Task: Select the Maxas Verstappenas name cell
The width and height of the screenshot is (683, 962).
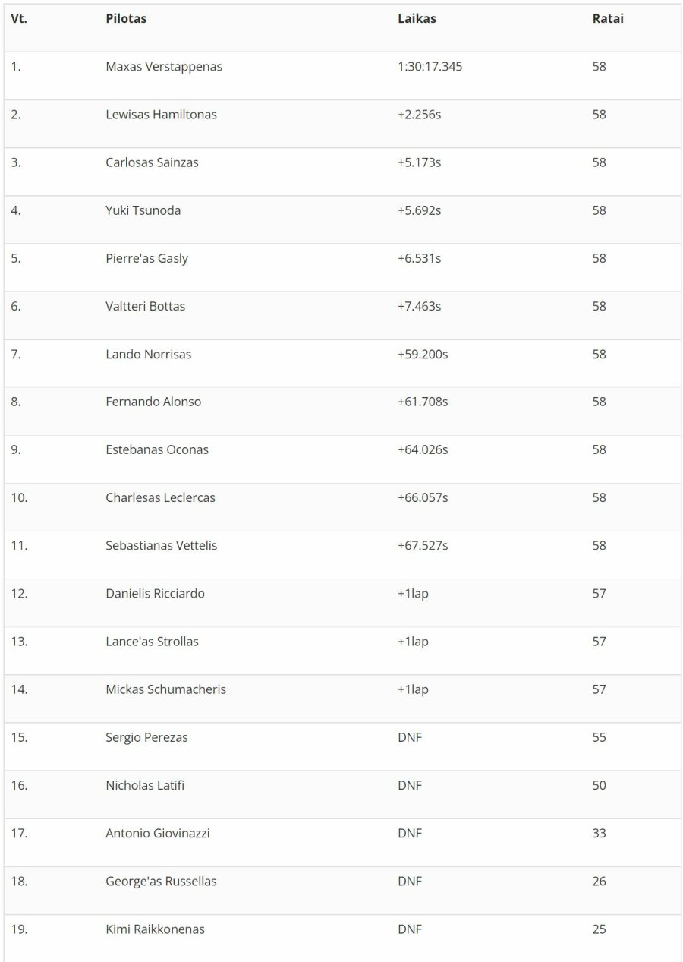Action: click(164, 67)
